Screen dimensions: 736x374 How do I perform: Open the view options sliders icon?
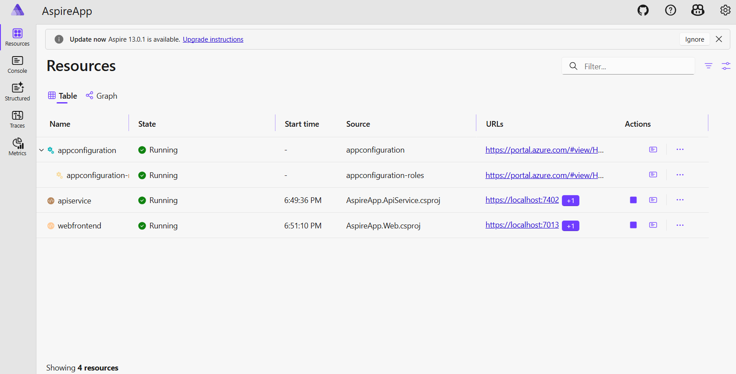(726, 66)
